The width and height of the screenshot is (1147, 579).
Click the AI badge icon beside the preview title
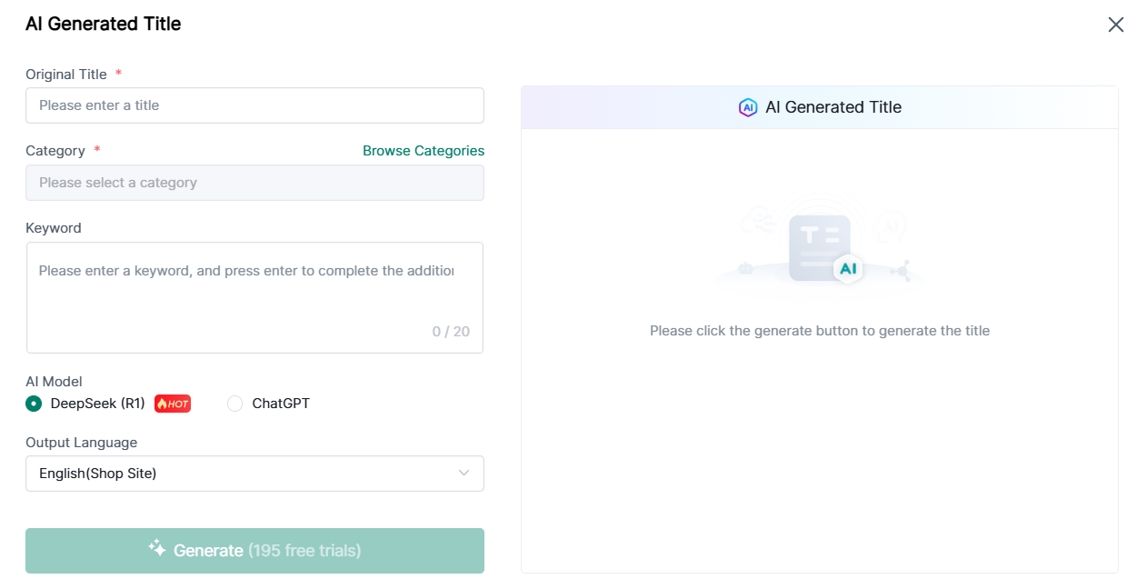pos(746,107)
